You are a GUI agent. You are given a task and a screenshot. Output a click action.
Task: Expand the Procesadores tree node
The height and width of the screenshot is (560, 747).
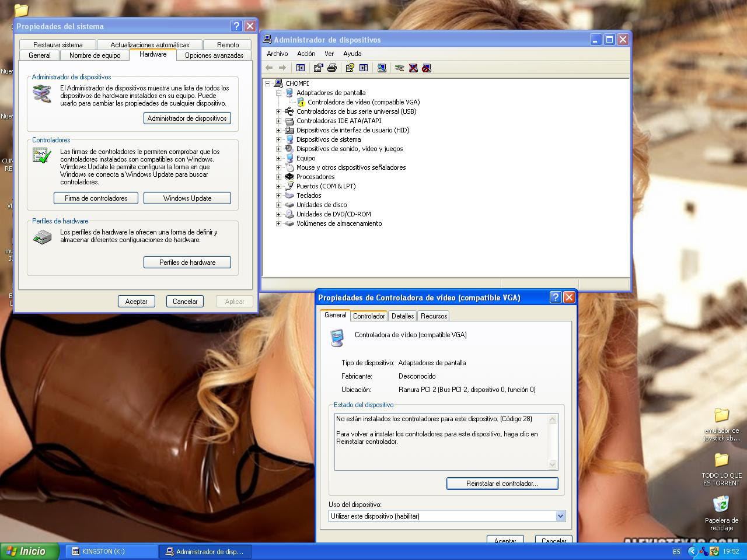[x=278, y=177]
